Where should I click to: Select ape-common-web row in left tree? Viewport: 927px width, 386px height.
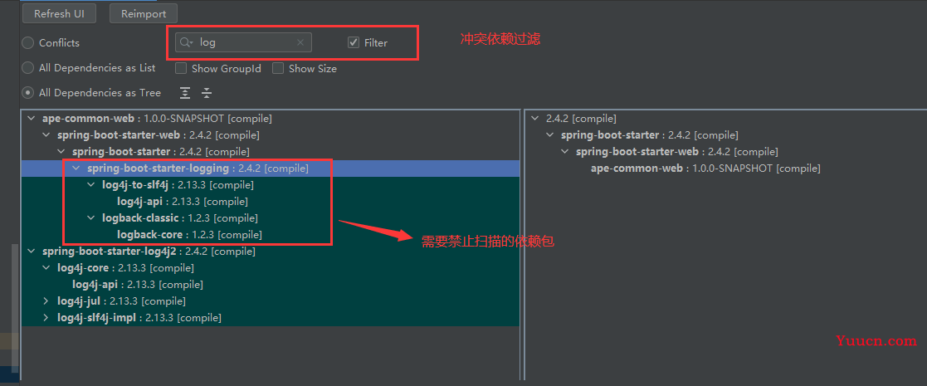pyautogui.click(x=271, y=118)
